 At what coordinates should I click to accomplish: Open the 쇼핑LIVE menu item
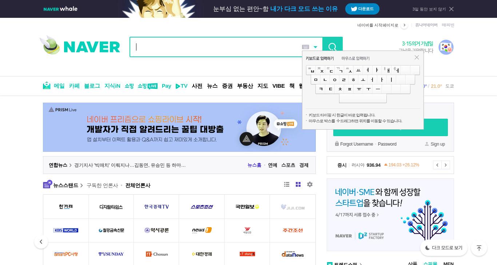(147, 86)
